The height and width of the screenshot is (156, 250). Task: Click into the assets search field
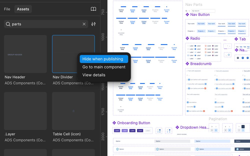click(x=46, y=24)
